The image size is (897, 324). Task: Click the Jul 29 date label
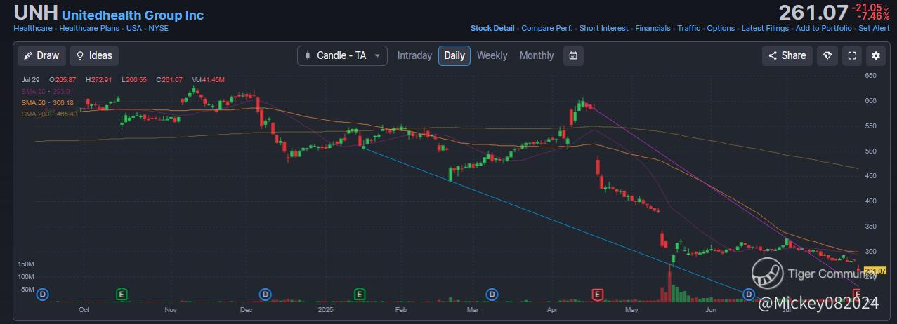(x=30, y=80)
